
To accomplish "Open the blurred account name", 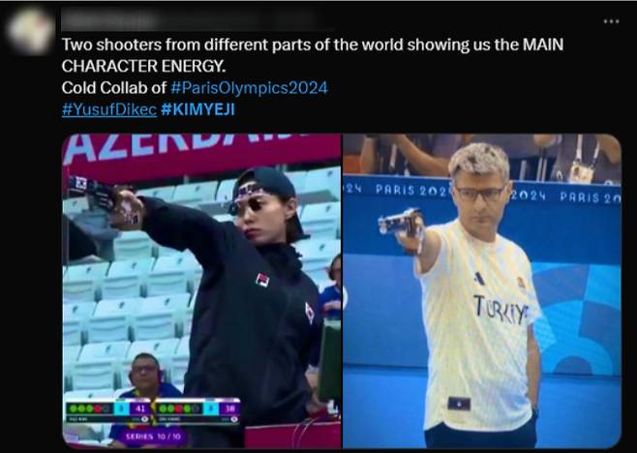I will coord(195,20).
